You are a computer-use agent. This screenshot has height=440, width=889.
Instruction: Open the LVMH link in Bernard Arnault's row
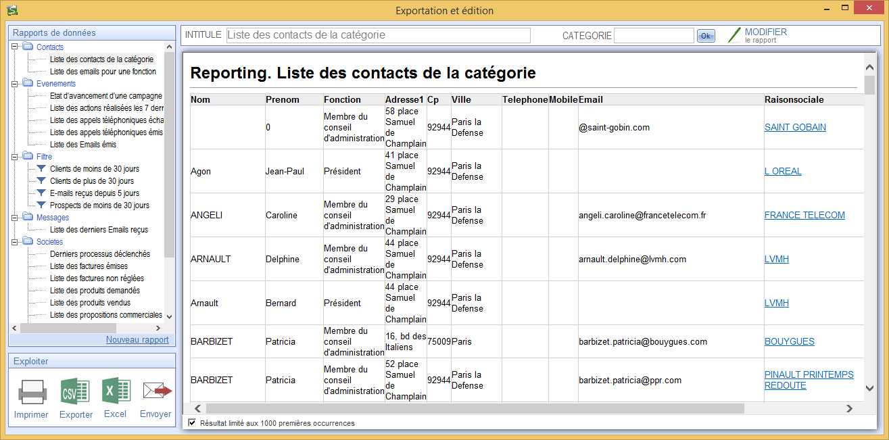click(777, 303)
